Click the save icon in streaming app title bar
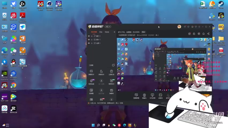The height and width of the screenshot is (128, 228). (192, 27)
